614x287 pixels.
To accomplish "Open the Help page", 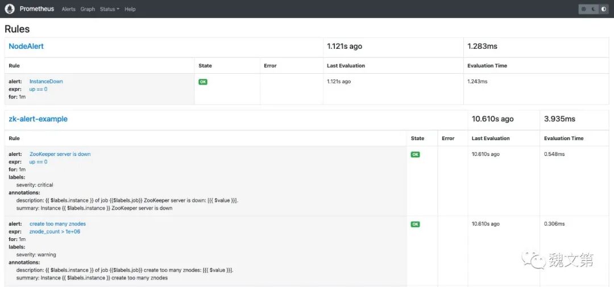I will 130,9.
